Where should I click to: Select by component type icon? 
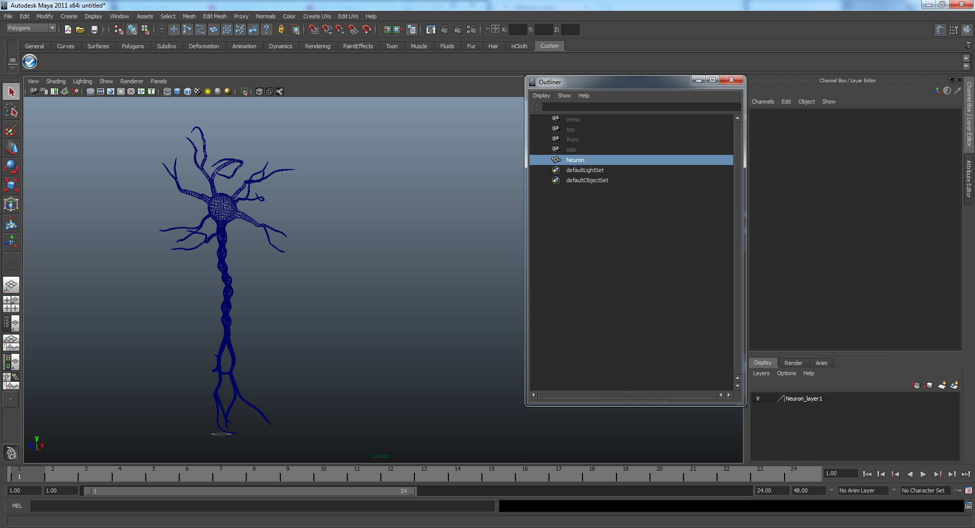(145, 29)
